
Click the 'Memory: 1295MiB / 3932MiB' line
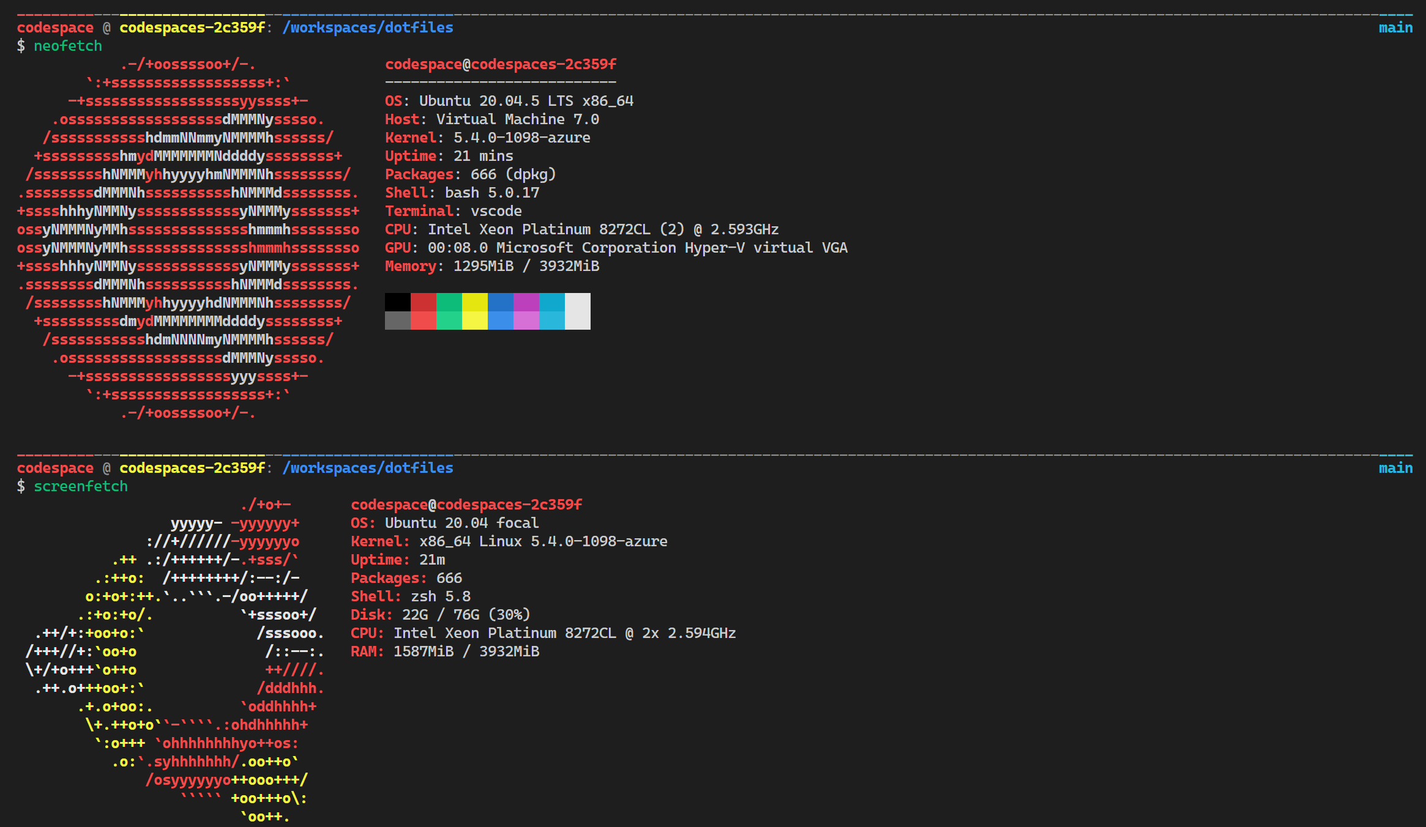492,266
